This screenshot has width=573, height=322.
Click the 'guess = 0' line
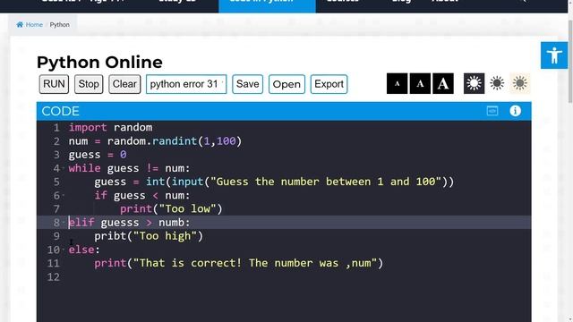point(98,155)
